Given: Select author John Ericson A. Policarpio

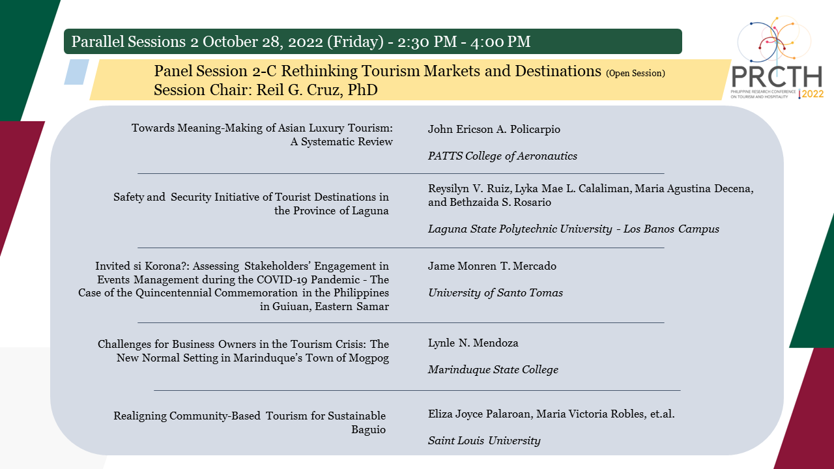Looking at the screenshot, I should 494,129.
